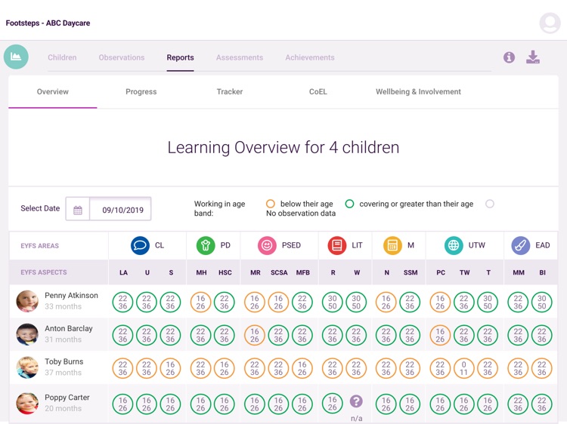Switch to the Progress sub-tab
Screen dimensions: 567x424
[141, 91]
